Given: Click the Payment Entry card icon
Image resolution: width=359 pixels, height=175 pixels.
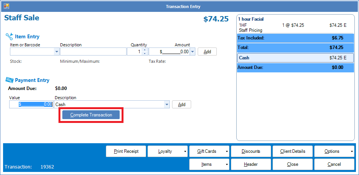Looking at the screenshot, I should click(9, 80).
